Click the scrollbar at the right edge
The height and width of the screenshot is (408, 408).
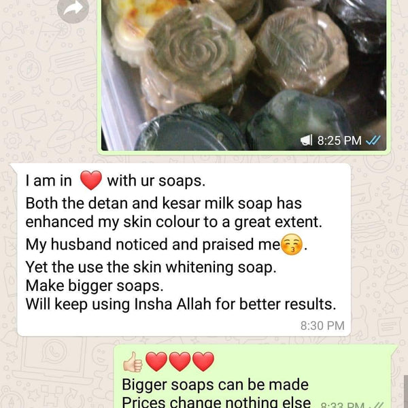click(406, 392)
